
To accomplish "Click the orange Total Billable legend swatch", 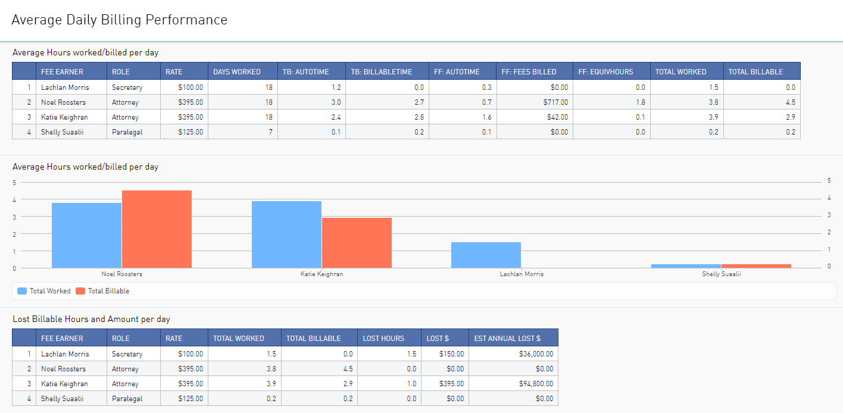I will tap(80, 291).
